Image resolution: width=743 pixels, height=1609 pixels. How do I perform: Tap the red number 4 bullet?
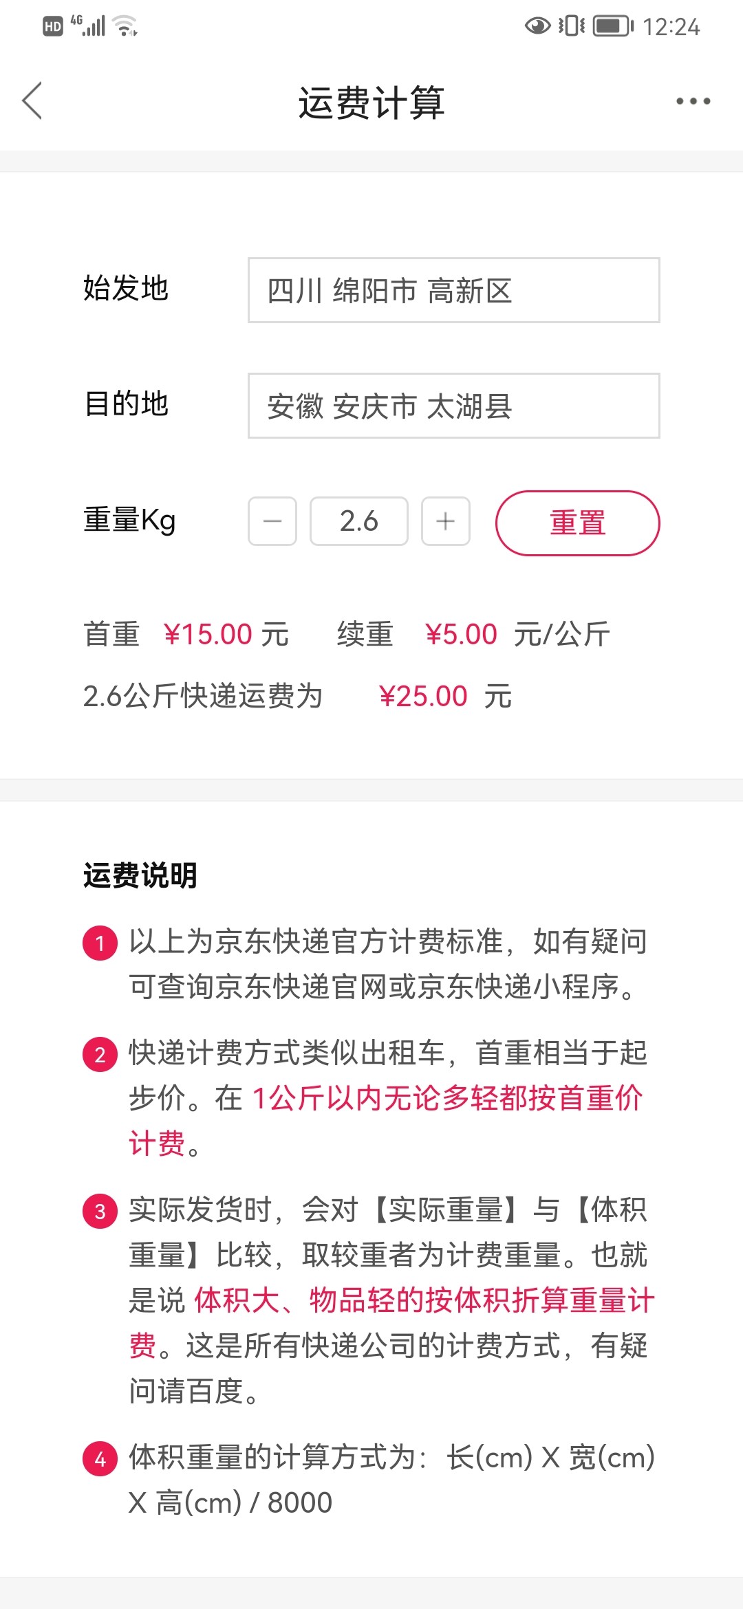point(100,1458)
